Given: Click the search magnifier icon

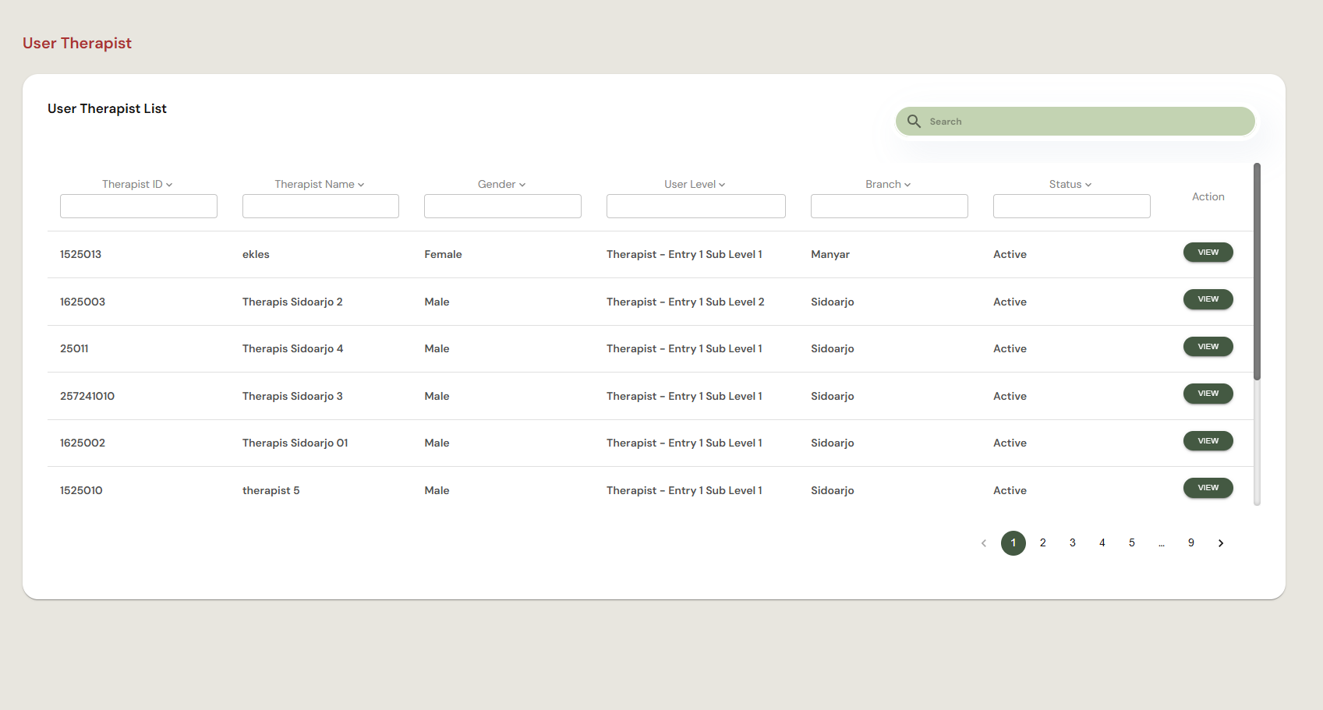Looking at the screenshot, I should pos(914,122).
